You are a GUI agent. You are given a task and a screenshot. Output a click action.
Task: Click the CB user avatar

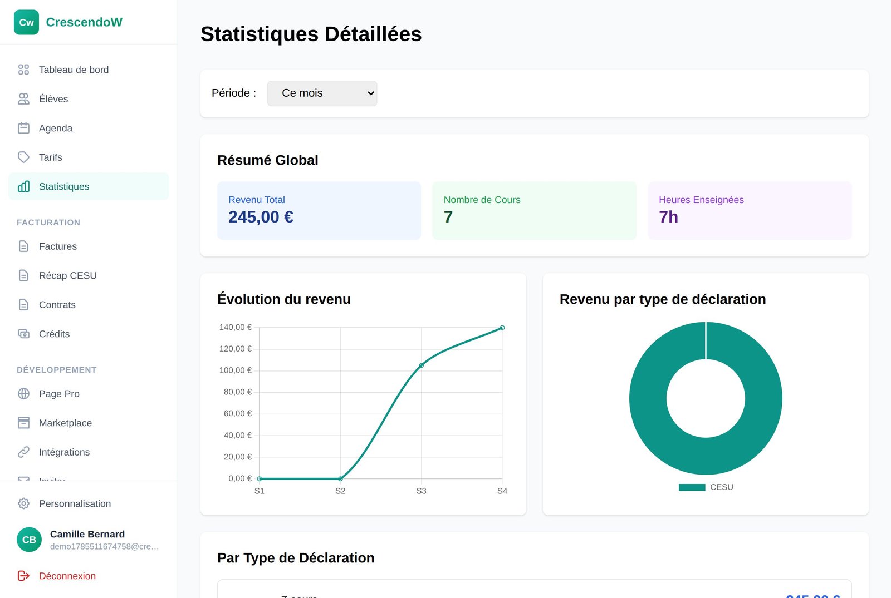[29, 540]
